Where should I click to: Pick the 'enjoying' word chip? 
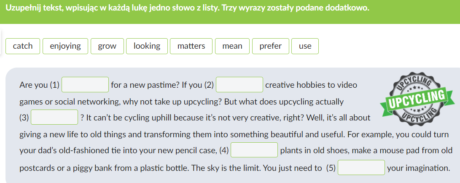click(x=65, y=46)
